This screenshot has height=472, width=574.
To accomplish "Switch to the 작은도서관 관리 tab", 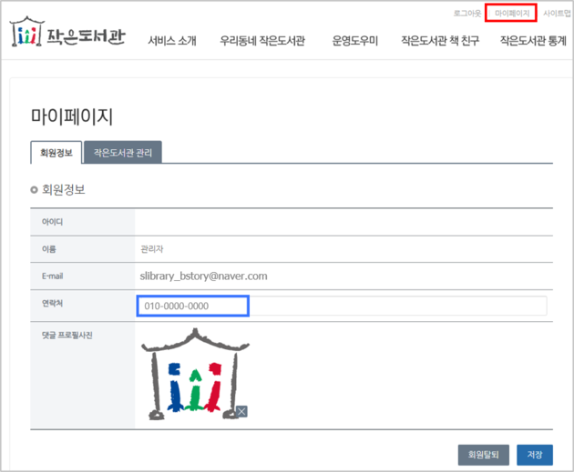I will [x=123, y=153].
